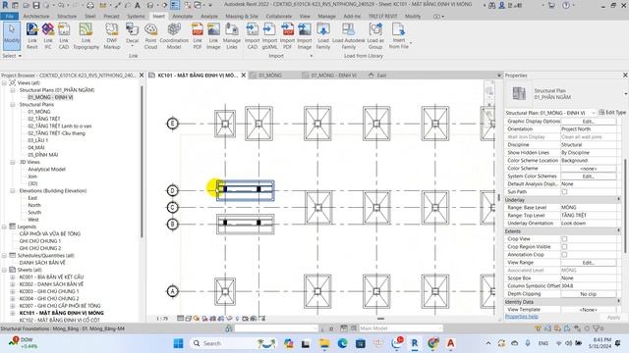629x353 pixels.
Task: Select the GHI CHÚ CHUNG 1 legend
Action: pyautogui.click(x=40, y=241)
